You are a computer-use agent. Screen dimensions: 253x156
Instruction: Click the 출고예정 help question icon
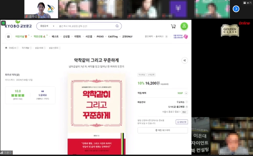tap(187, 107)
